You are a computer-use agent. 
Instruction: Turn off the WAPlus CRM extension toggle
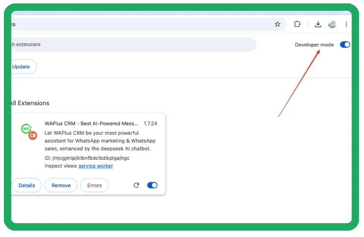point(152,185)
